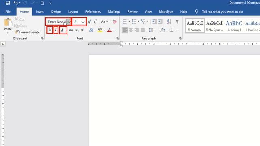260x146 pixels.
Task: Open Customize Quick Access Toolbar menu
Action: coord(50,3)
